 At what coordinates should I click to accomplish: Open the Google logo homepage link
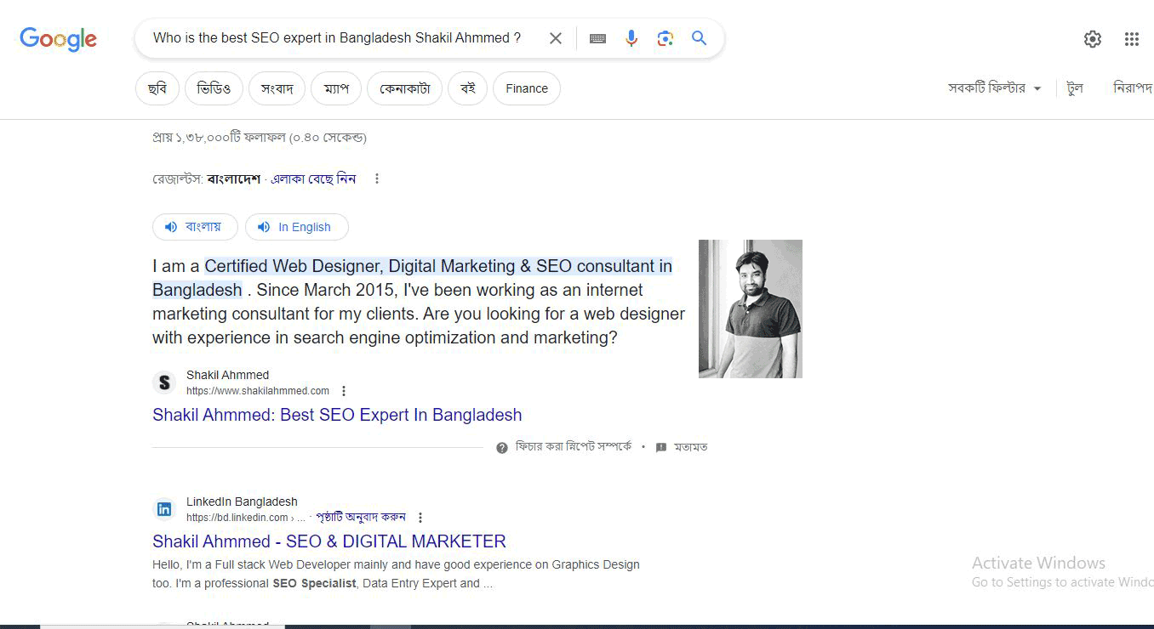[x=58, y=38]
